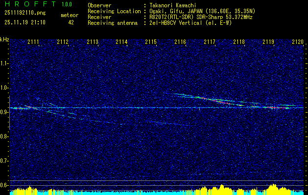The width and height of the screenshot is (308, 195).
Task: Click the 2119 time axis label
Action: click(x=268, y=41)
